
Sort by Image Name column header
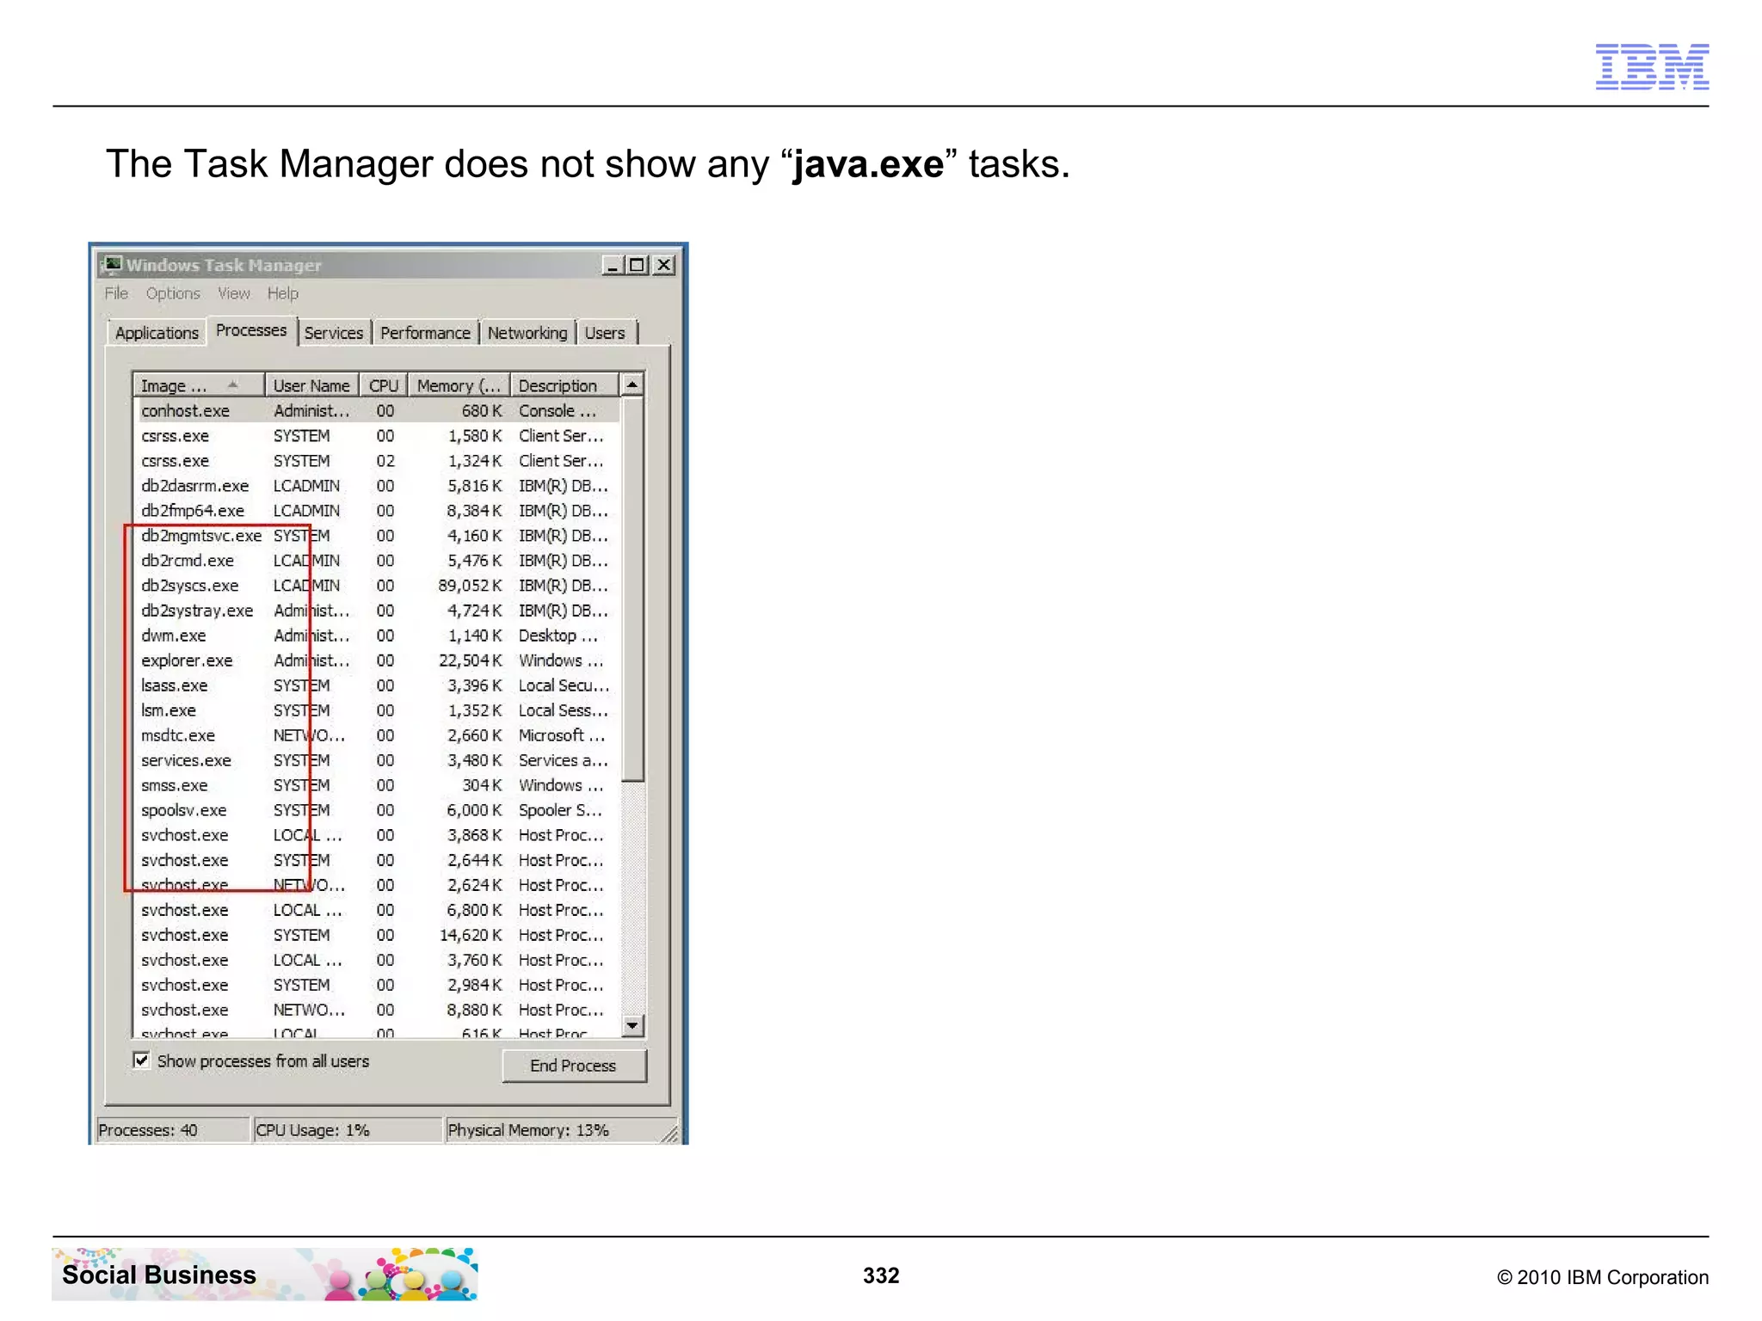pyautogui.click(x=199, y=385)
